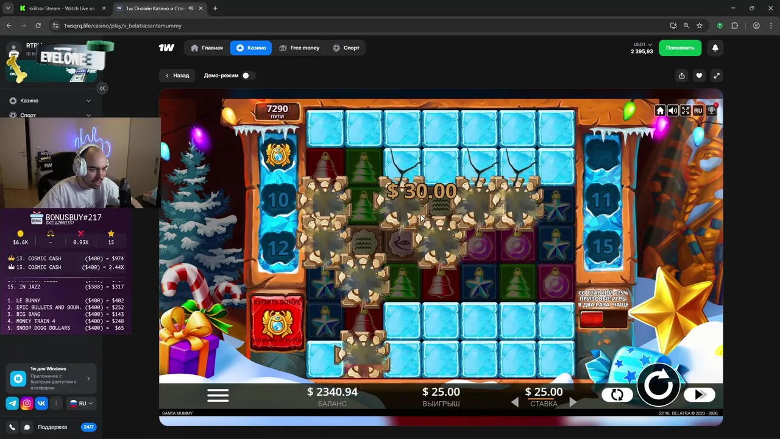Switch to Спорт tab in header
Viewport: 780px width, 439px height.
pyautogui.click(x=346, y=48)
